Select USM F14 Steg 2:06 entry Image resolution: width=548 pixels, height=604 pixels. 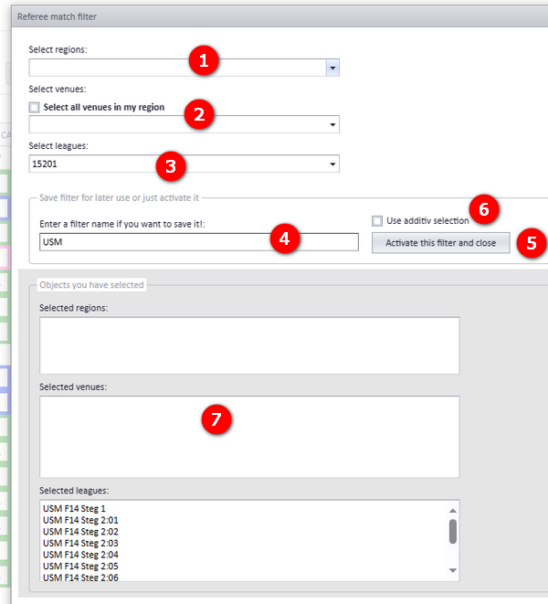click(x=80, y=578)
